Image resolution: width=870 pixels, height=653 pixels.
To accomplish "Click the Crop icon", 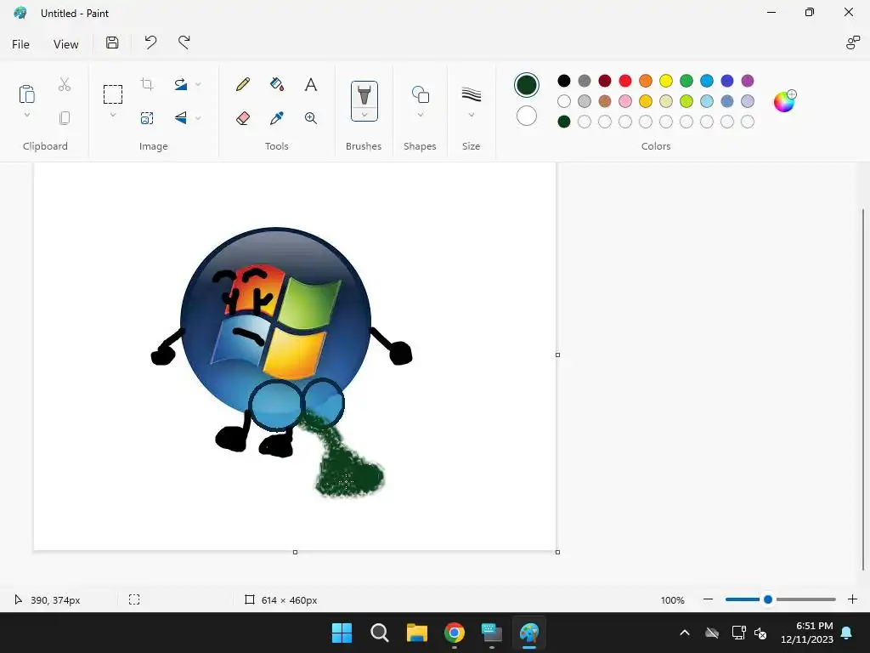I will [x=147, y=84].
